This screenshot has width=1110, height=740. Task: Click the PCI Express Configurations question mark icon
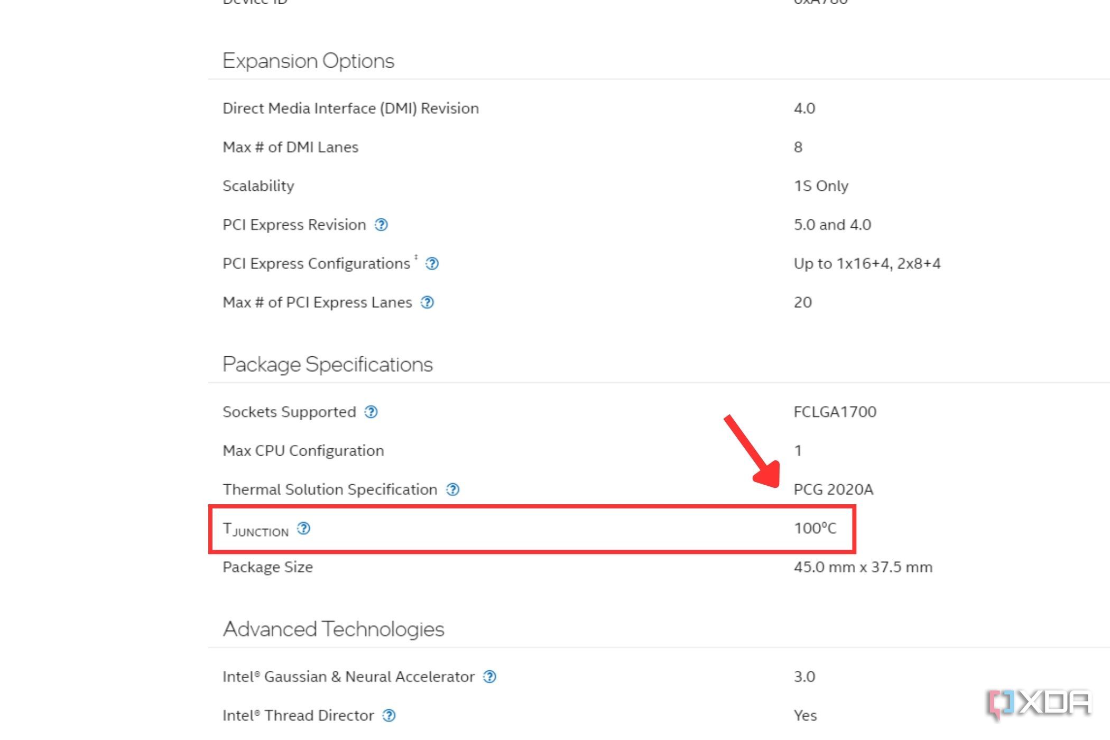(x=433, y=263)
